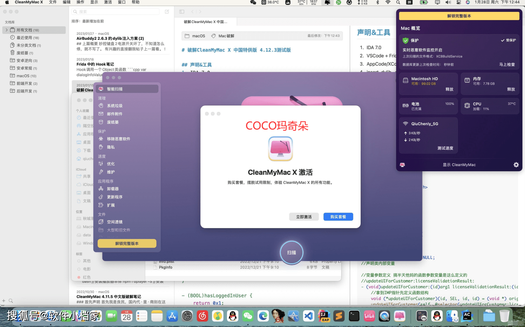Screen dimensions: 525x327
Task: Launch Visual Studio Code from Dock
Action: click(309, 316)
